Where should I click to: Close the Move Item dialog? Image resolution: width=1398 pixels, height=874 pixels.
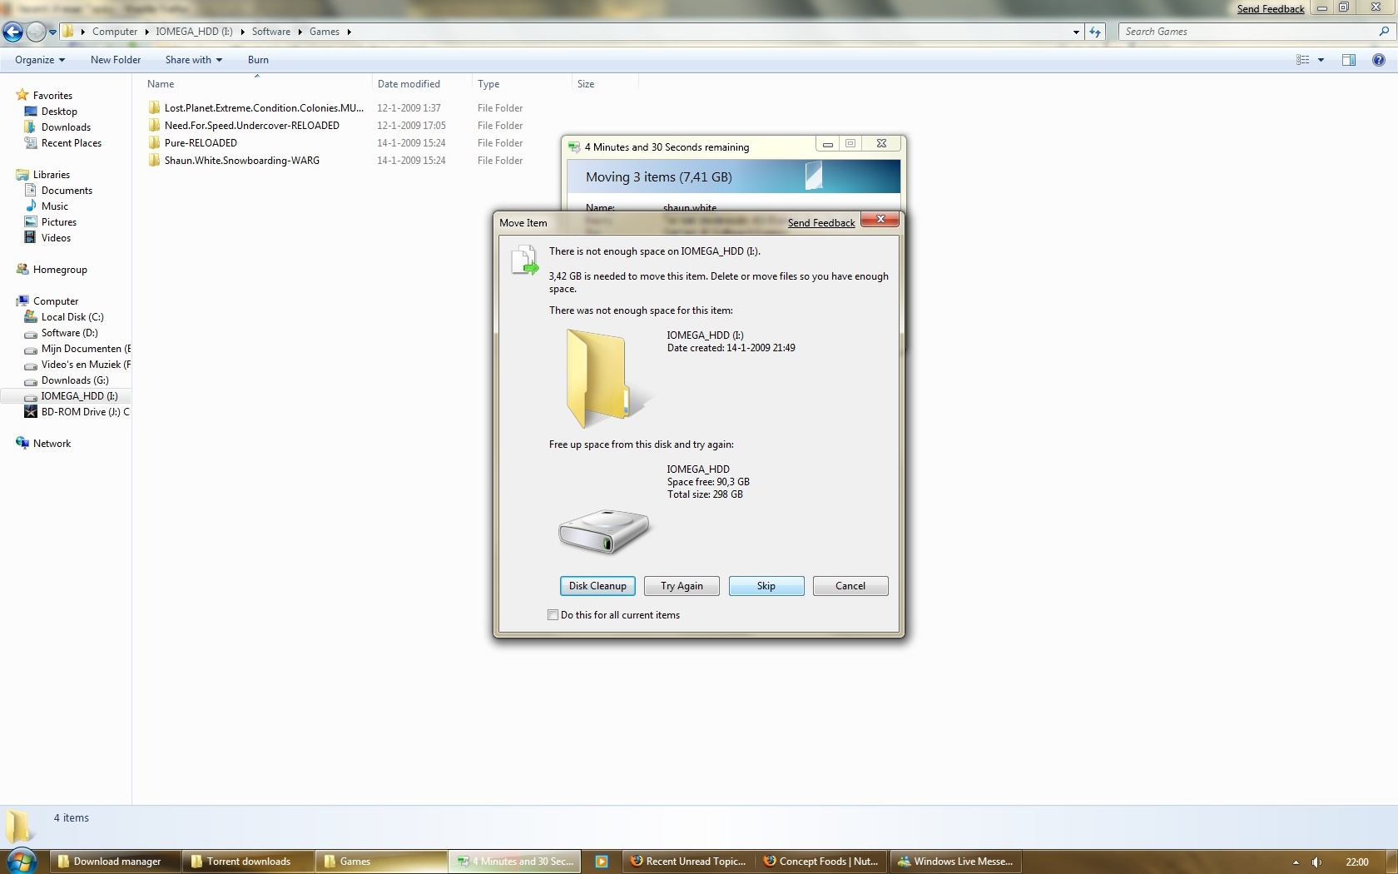pos(880,220)
